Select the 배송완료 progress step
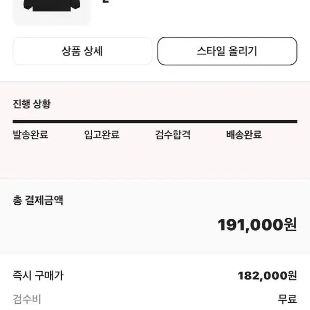The width and height of the screenshot is (310, 310). coord(244,135)
